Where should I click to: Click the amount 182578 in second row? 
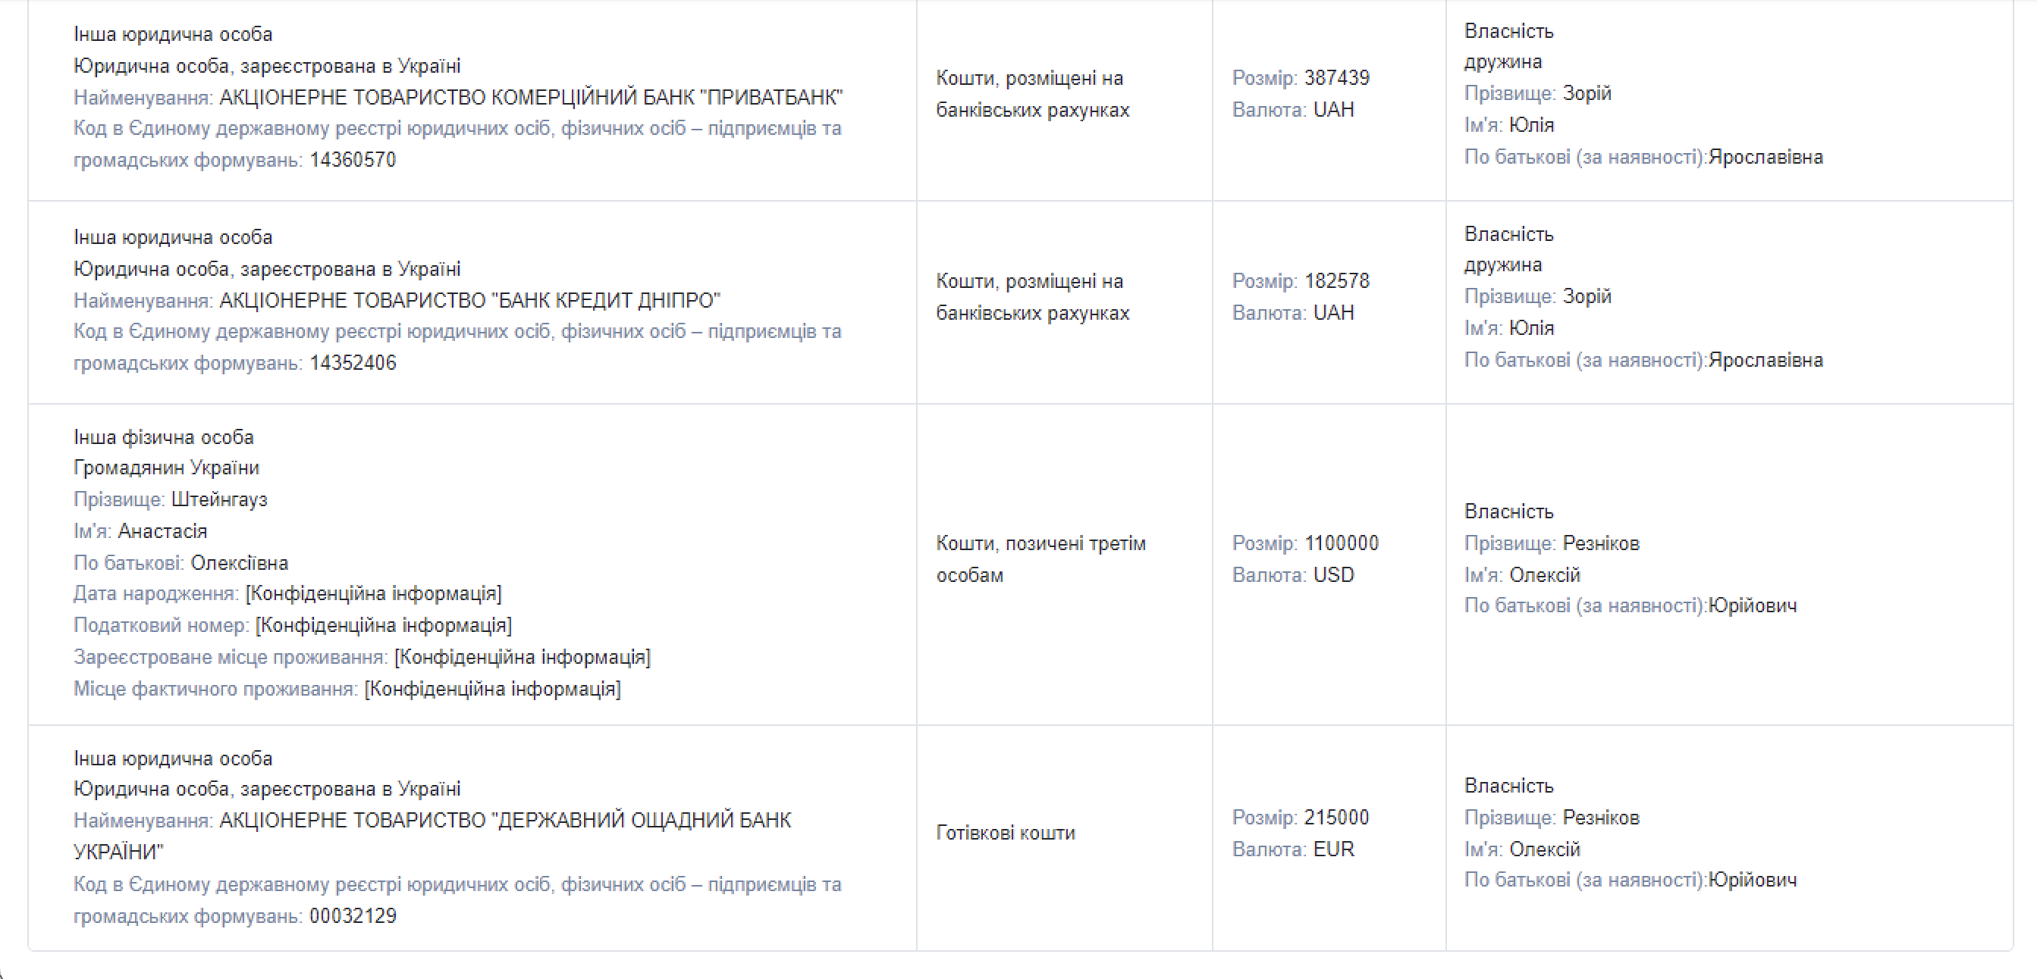pos(1336,281)
